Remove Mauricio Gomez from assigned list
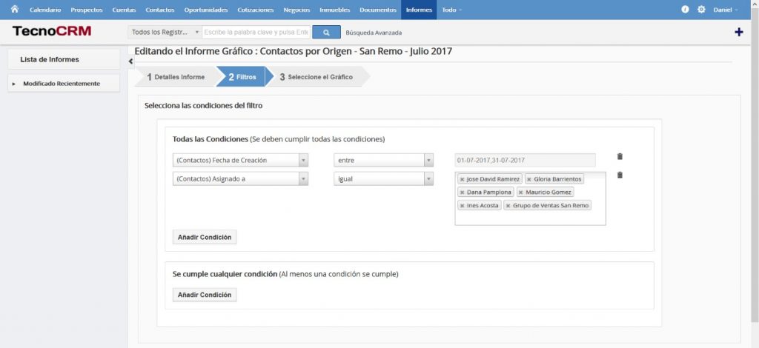Screen dimensions: 759x348 pos(521,193)
